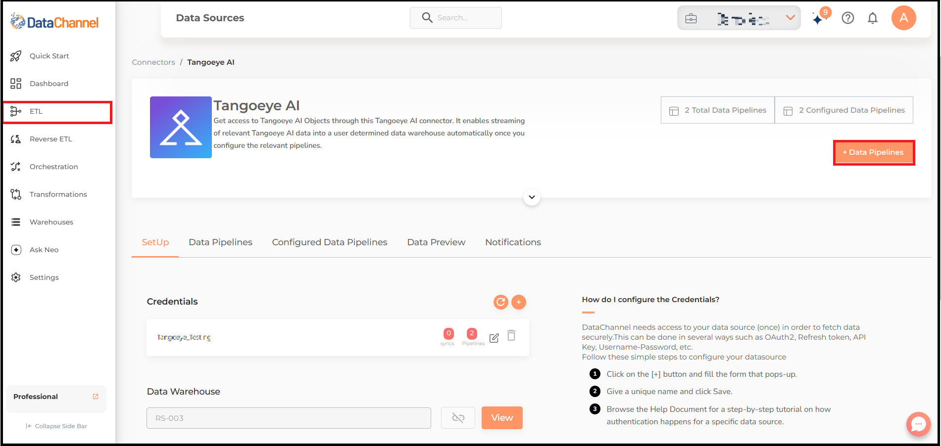Click the Transformations icon

[x=16, y=194]
